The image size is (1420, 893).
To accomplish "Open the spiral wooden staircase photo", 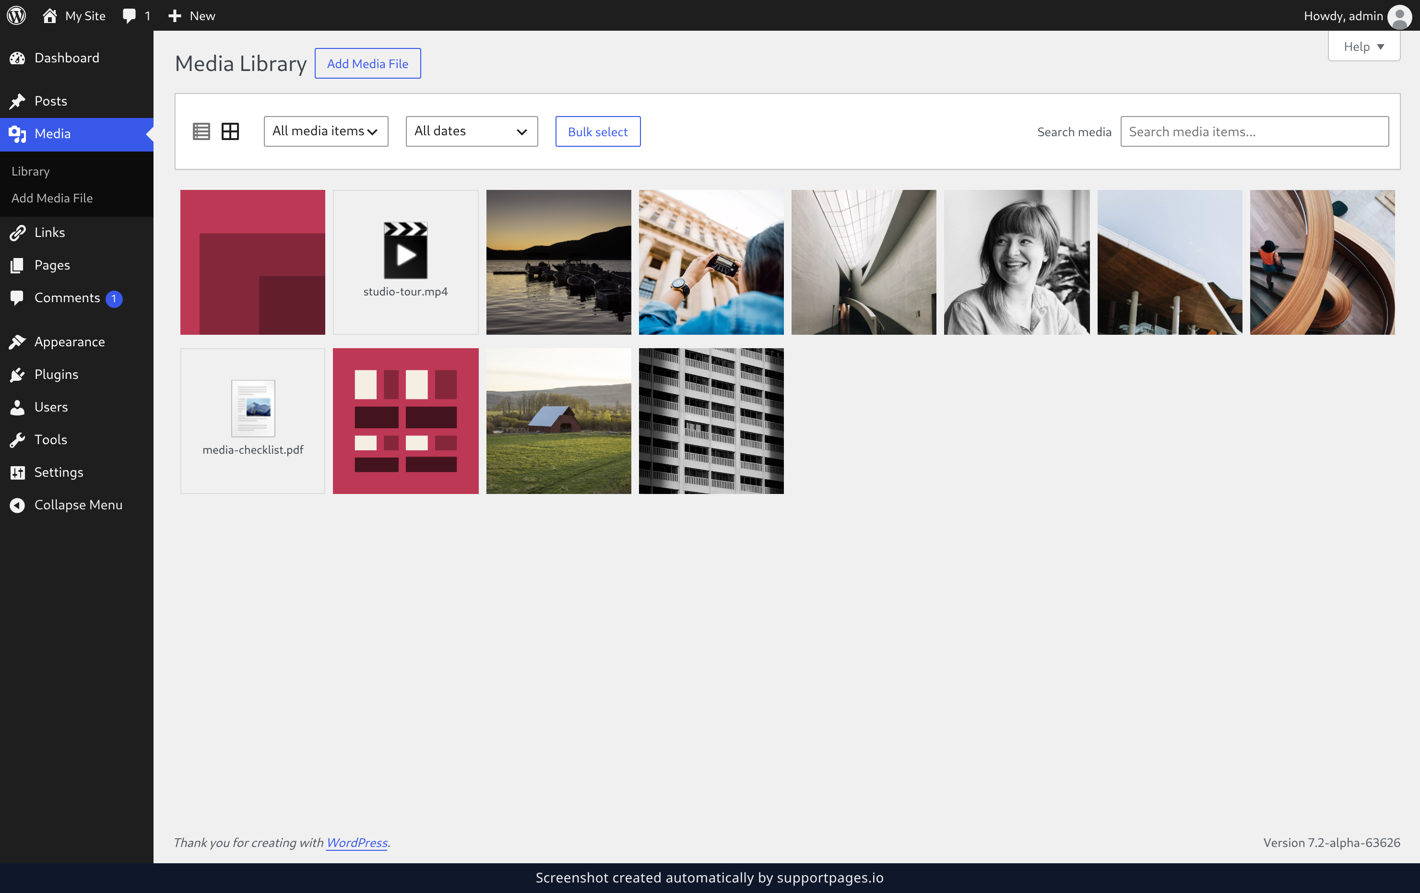I will coord(1322,262).
